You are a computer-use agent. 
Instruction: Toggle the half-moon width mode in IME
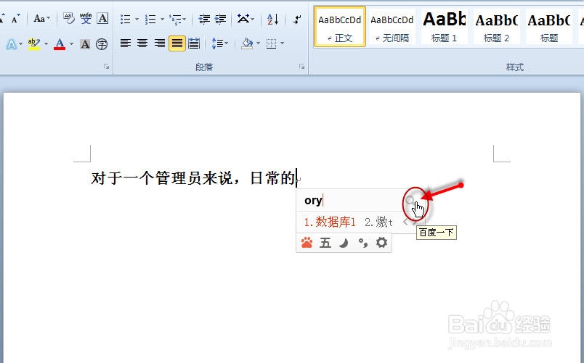click(344, 243)
